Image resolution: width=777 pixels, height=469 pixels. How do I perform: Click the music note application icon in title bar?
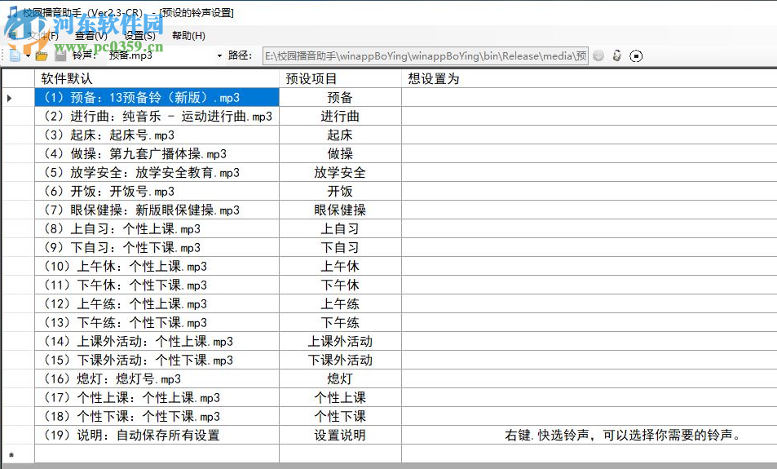[13, 11]
